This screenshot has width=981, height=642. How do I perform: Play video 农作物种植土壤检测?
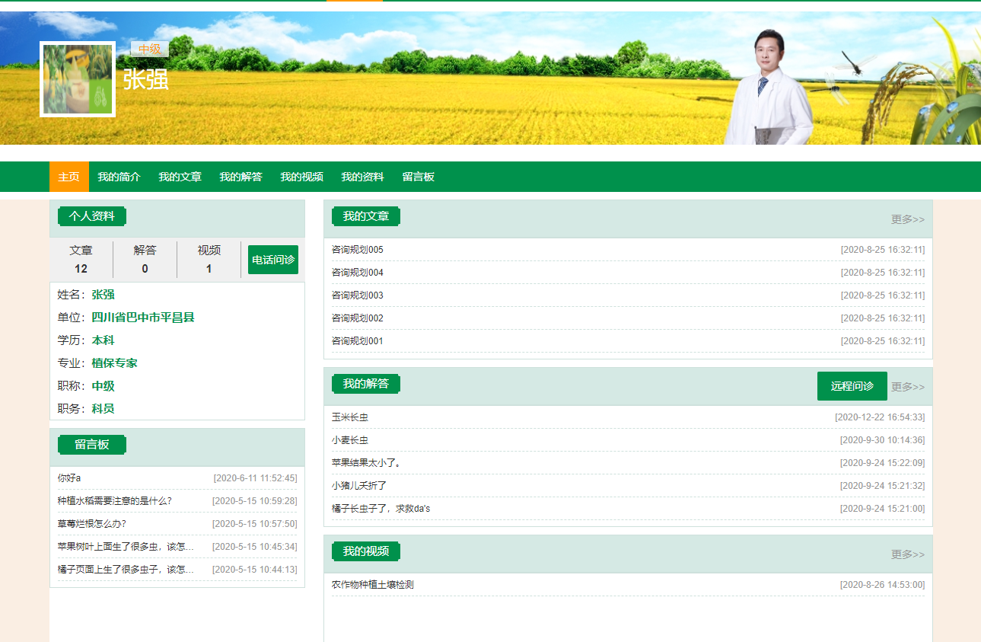click(373, 585)
